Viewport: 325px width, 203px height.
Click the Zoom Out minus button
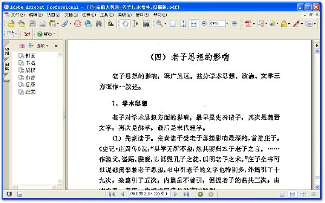(204, 23)
